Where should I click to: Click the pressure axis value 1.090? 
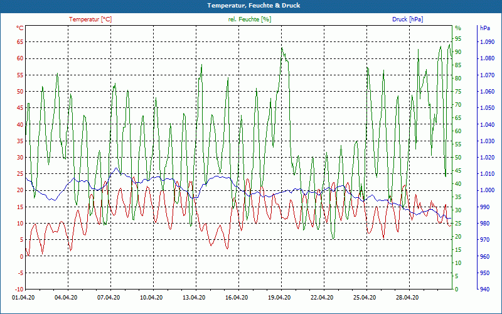pos(487,42)
